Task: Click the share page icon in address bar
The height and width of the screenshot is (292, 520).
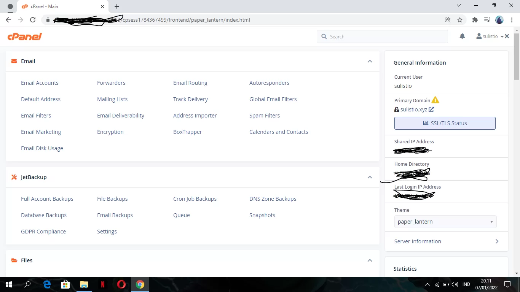Action: (448, 20)
